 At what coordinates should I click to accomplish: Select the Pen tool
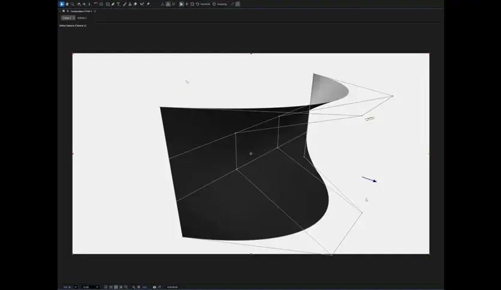pyautogui.click(x=113, y=4)
